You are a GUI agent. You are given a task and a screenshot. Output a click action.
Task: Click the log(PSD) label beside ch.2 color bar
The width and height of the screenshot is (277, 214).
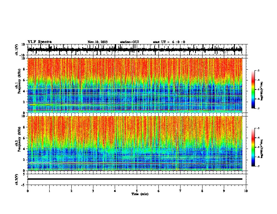click(262, 149)
